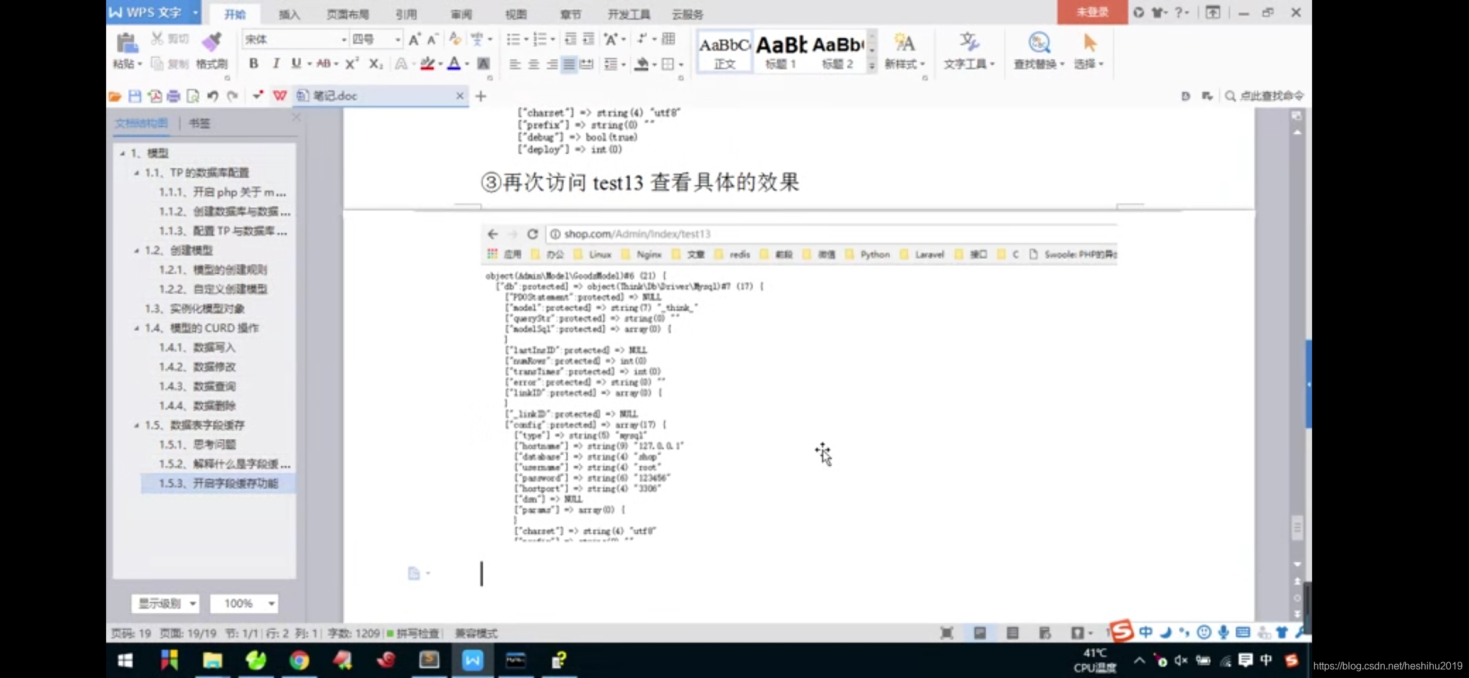Click the 未登录 login button
The height and width of the screenshot is (678, 1469).
click(x=1092, y=12)
